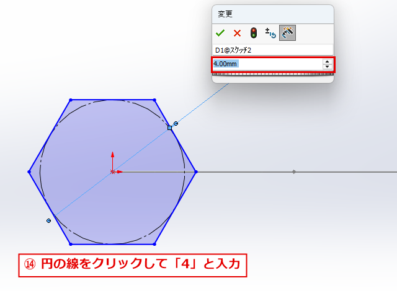Click the 変更 dialog title bar
The height and width of the screenshot is (291, 397).
[273, 14]
